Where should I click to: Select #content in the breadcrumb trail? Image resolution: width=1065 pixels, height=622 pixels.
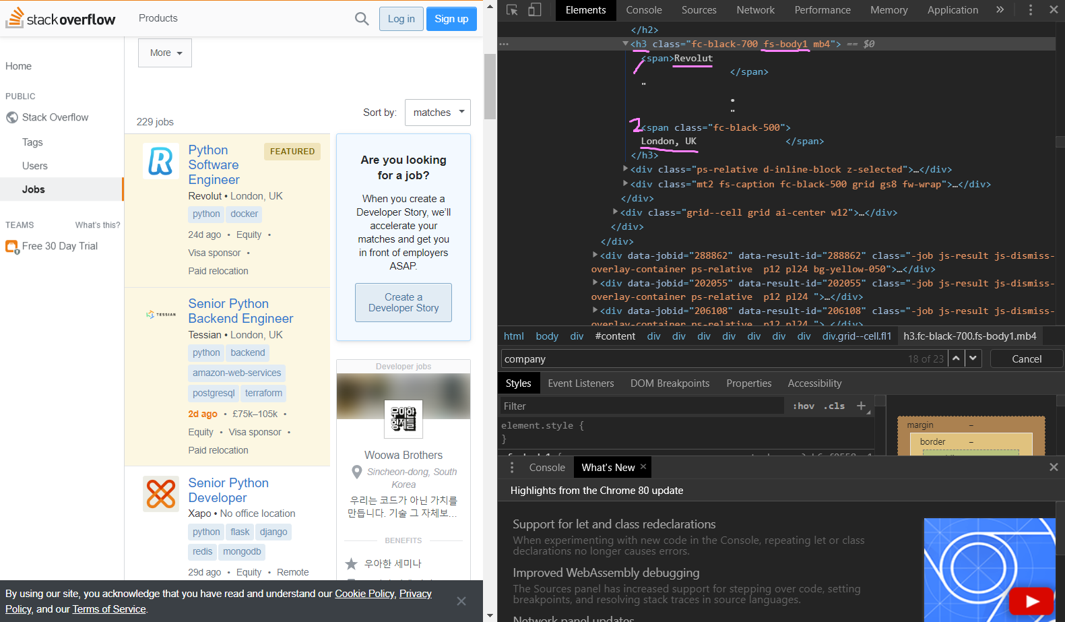(x=615, y=336)
